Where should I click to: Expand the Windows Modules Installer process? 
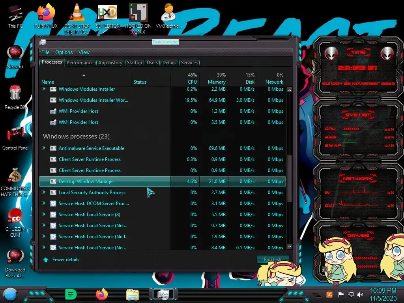click(x=44, y=89)
